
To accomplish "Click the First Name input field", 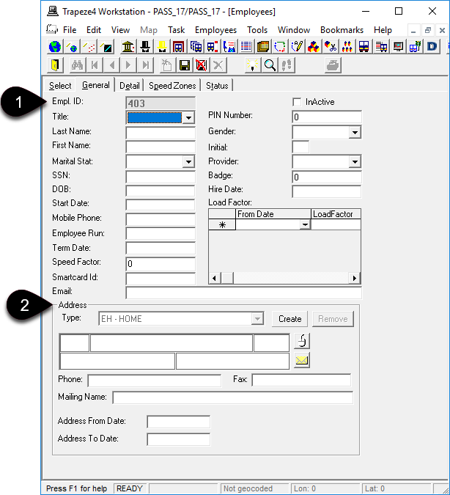I will tap(161, 147).
